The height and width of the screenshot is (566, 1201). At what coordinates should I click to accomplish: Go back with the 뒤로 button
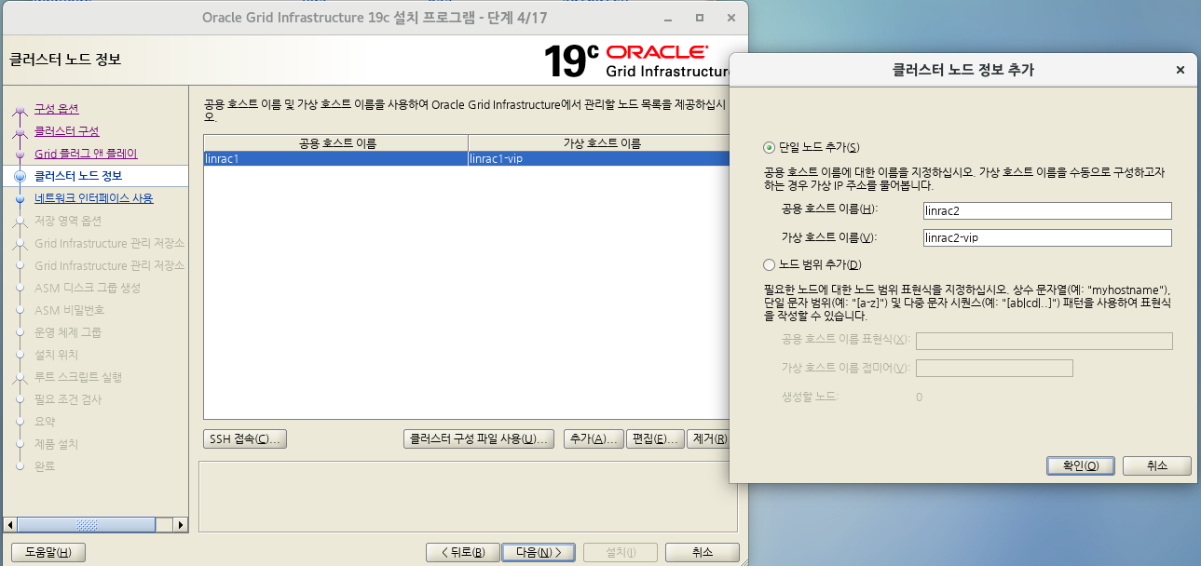click(462, 552)
